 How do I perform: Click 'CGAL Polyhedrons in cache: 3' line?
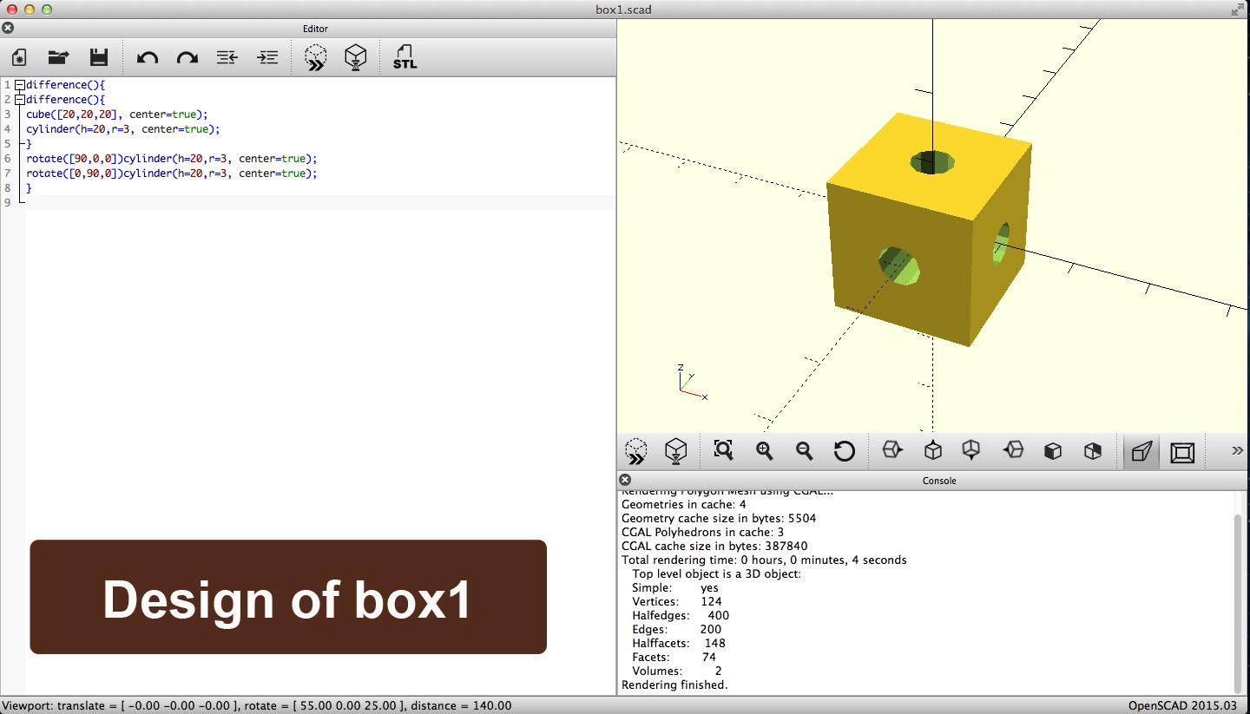point(703,532)
